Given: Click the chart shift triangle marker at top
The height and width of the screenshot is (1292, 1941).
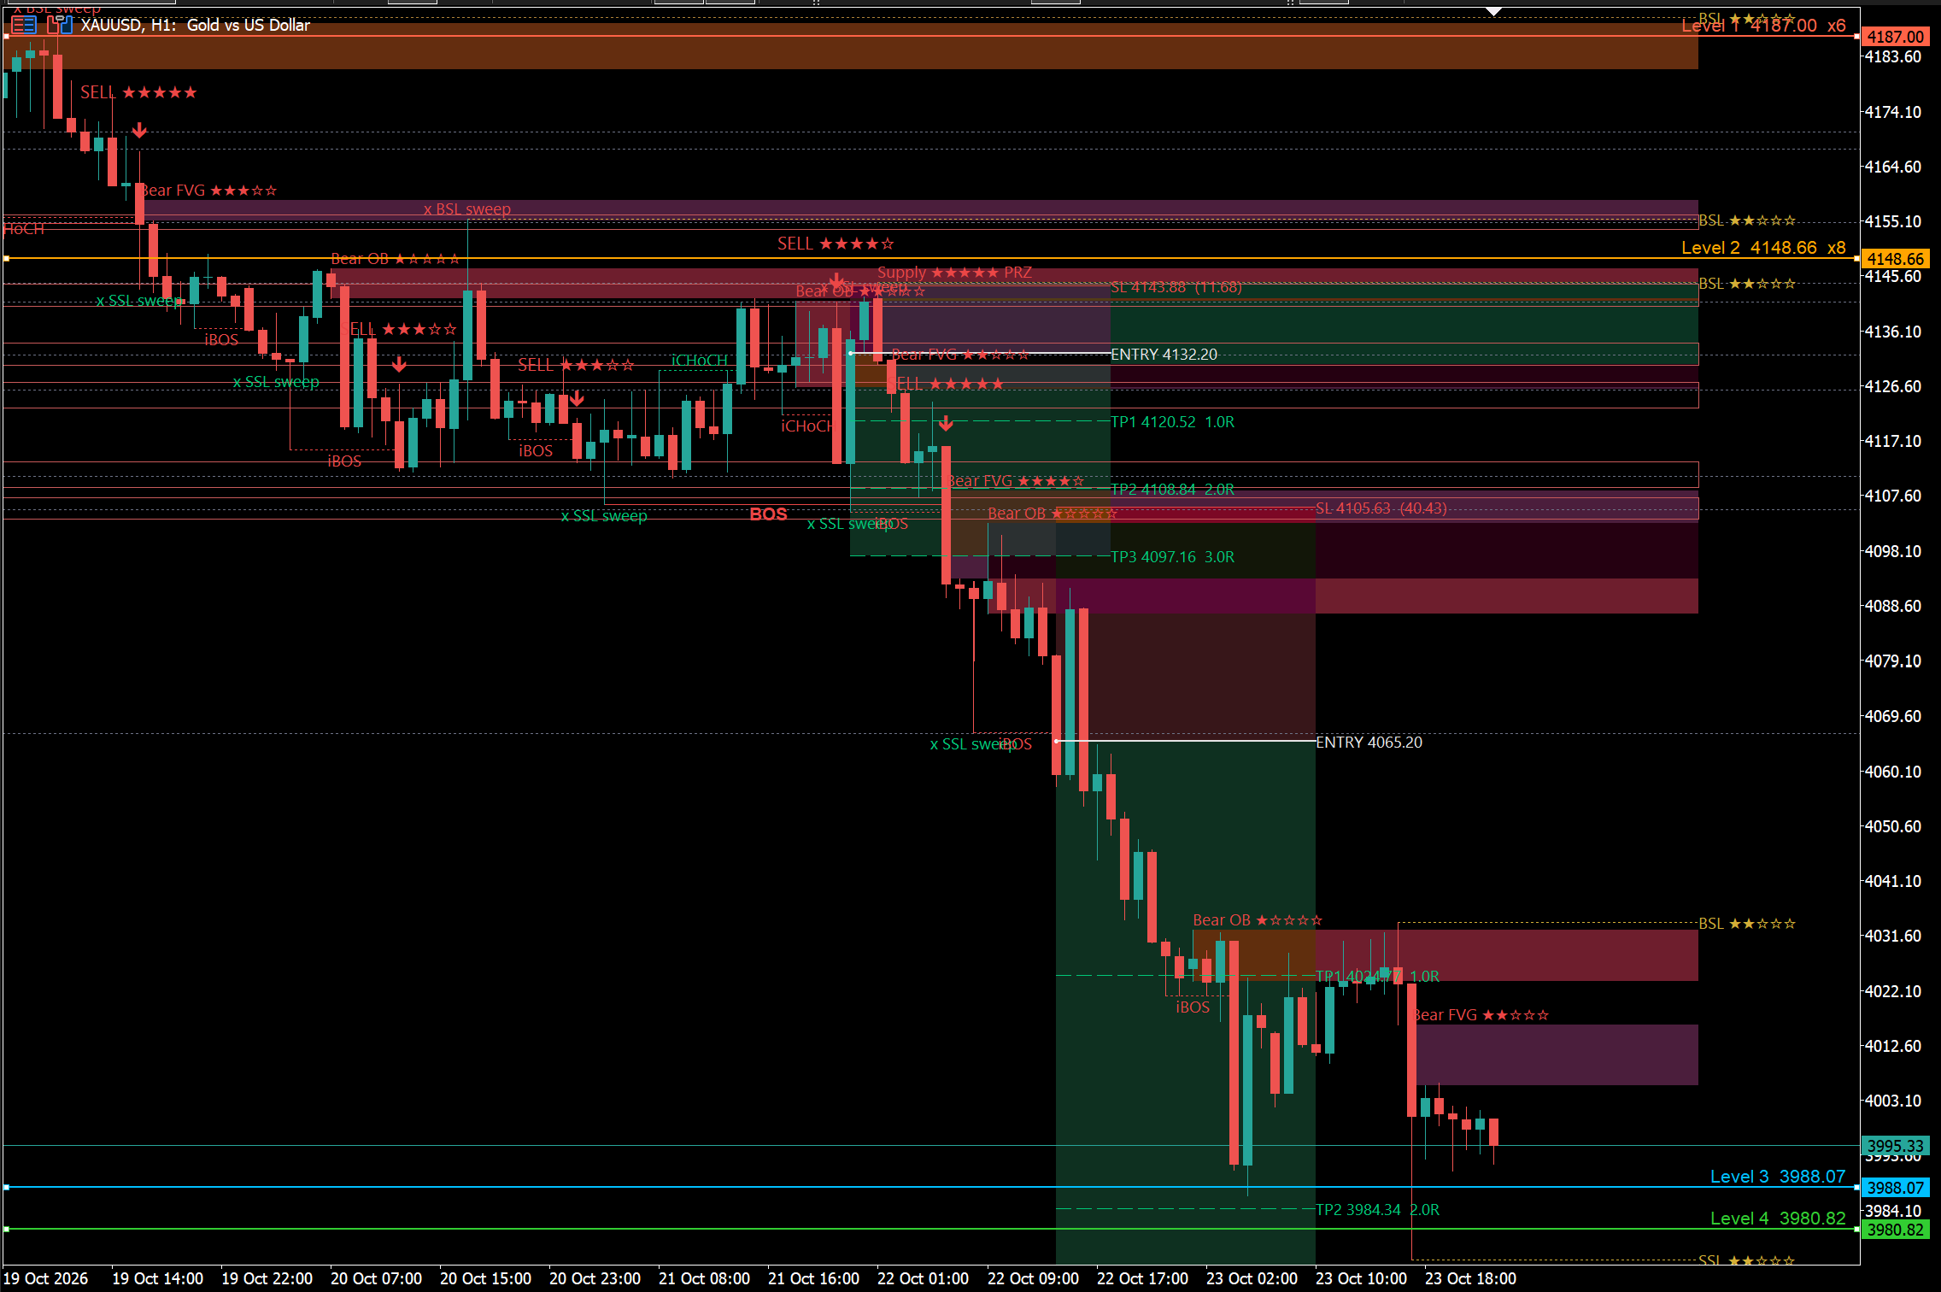Looking at the screenshot, I should point(1493,12).
